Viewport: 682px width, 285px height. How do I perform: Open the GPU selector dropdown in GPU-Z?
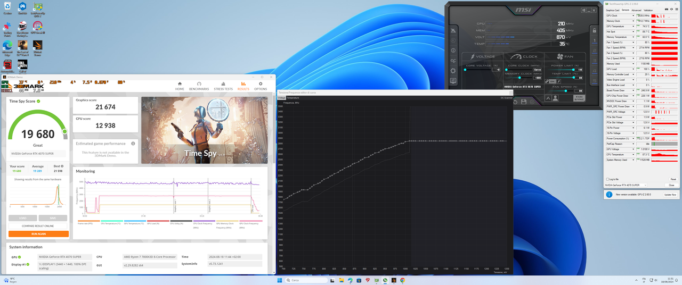click(x=626, y=185)
